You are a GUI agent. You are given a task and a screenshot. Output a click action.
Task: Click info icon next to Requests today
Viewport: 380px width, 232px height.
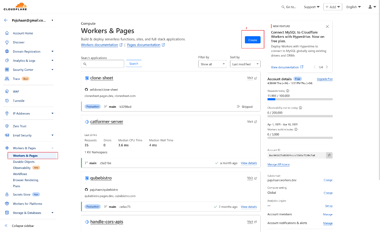(x=287, y=91)
